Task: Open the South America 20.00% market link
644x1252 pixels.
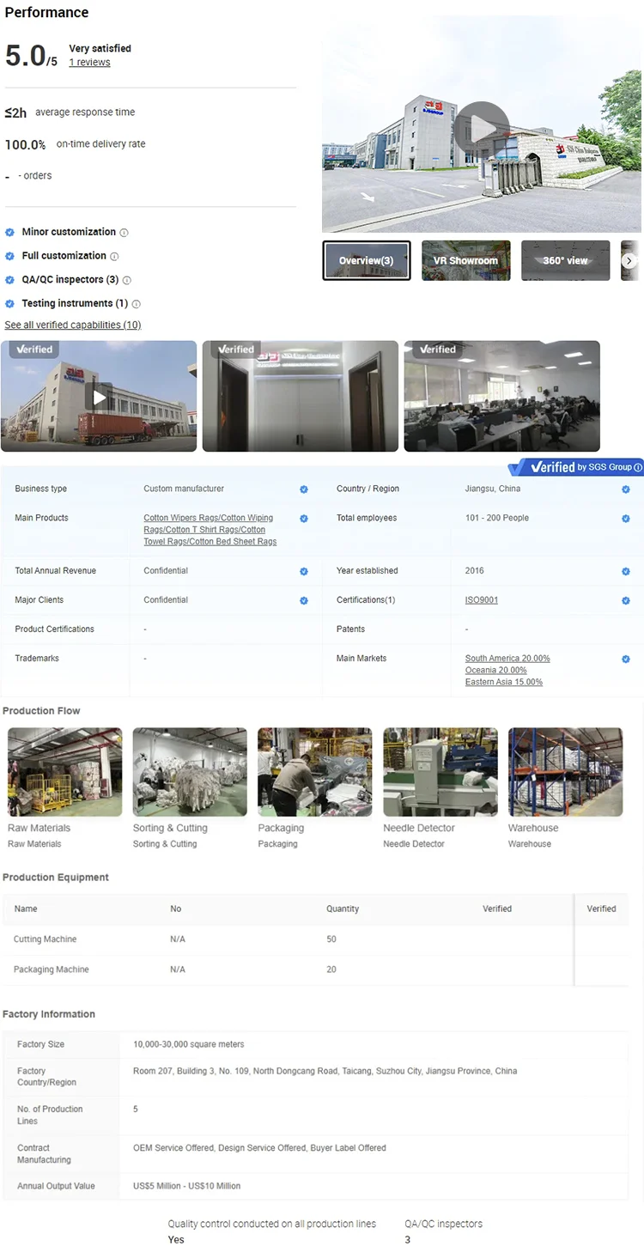Action: (x=507, y=659)
